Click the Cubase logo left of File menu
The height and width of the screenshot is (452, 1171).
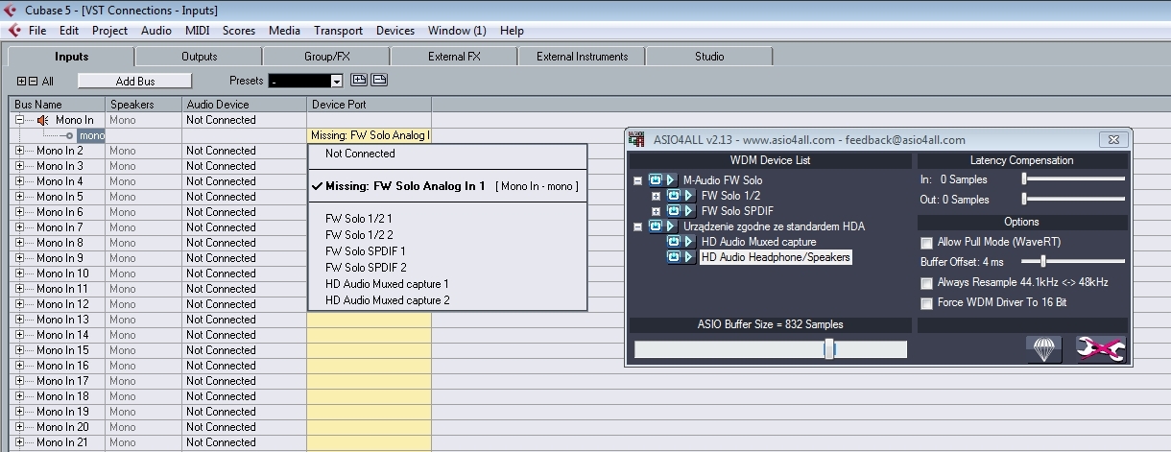[x=14, y=31]
